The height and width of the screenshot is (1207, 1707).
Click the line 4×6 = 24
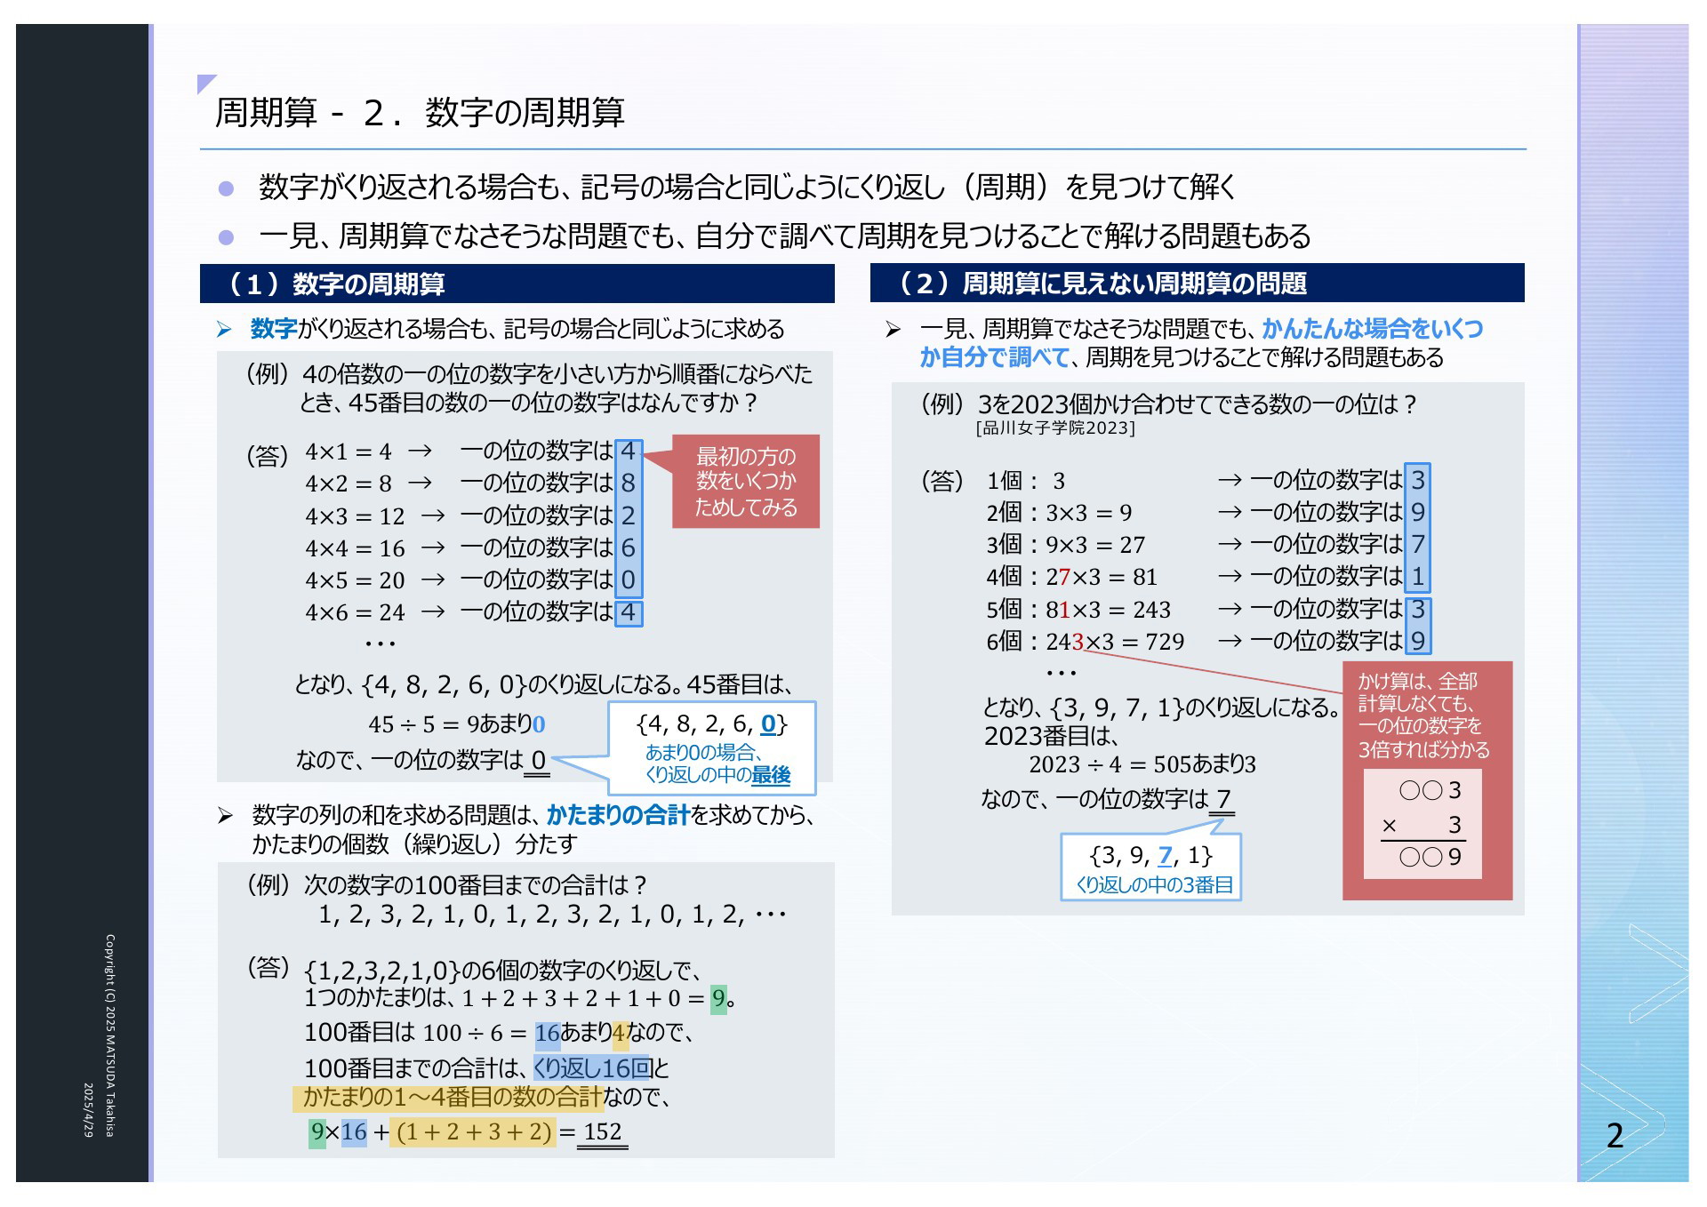pos(355,611)
